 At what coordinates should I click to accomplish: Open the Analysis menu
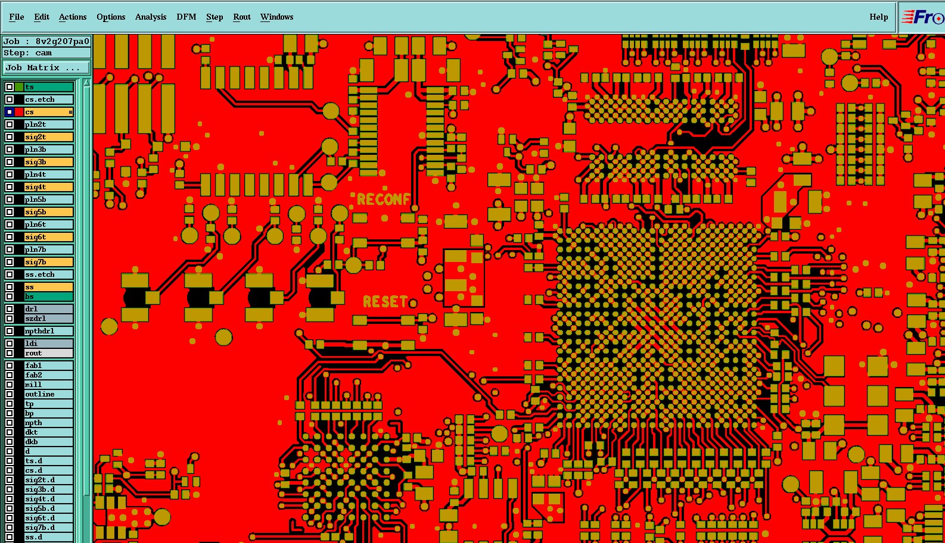coord(151,17)
